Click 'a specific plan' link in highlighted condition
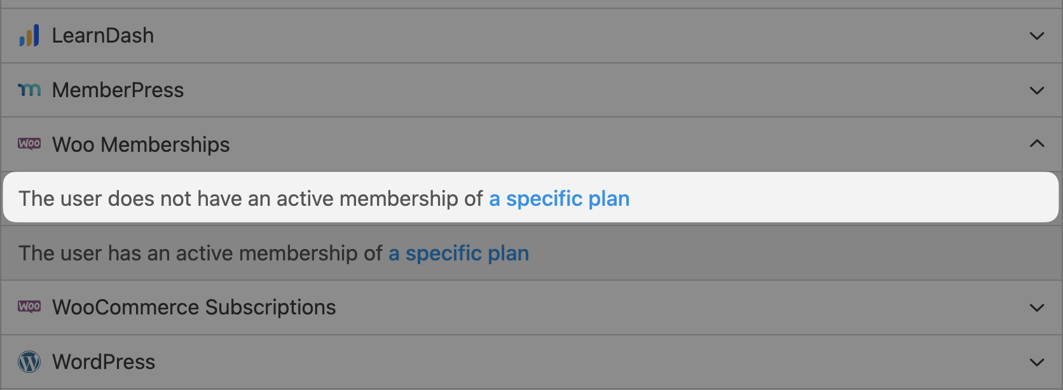 pos(559,199)
